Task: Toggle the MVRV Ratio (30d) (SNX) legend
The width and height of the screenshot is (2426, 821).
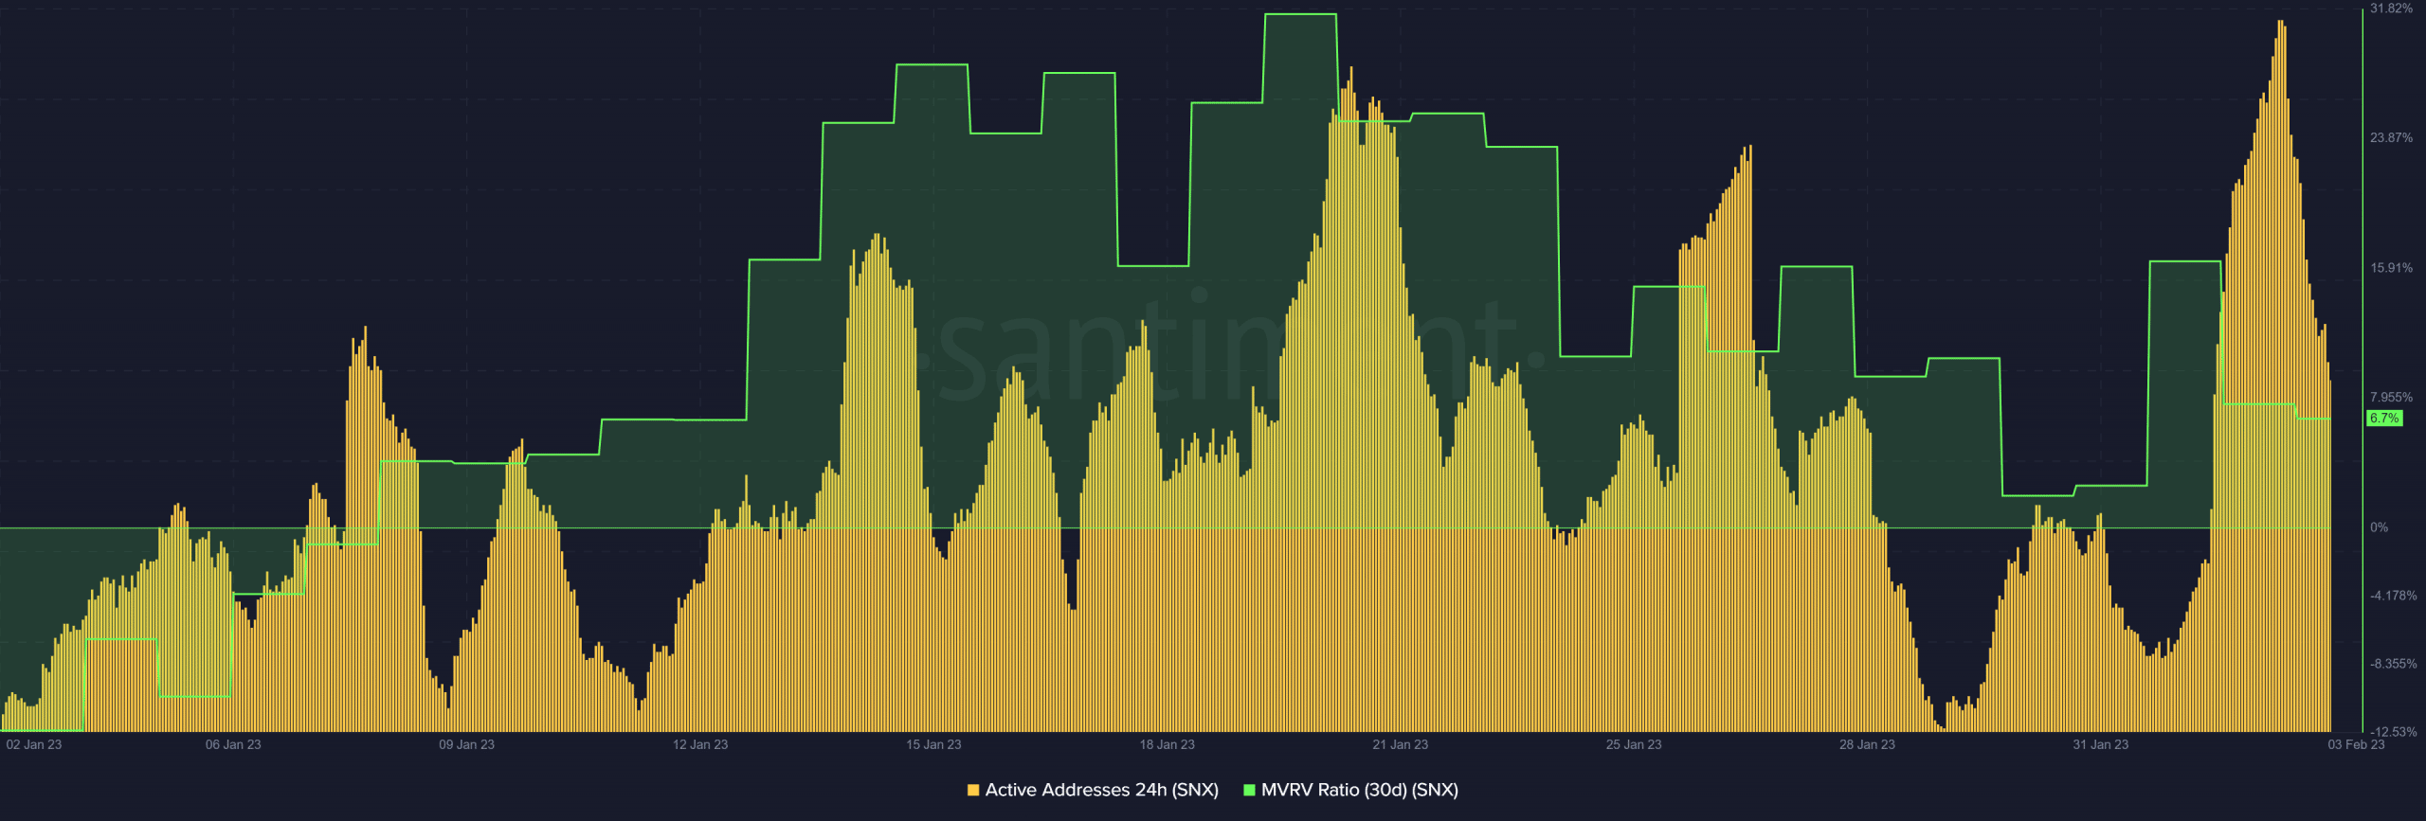Action: point(1351,790)
